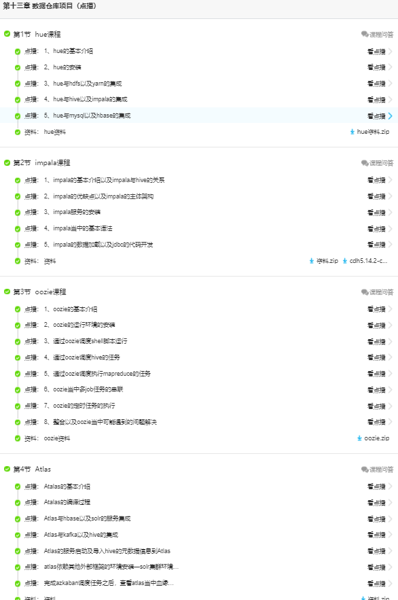
Task: Click chapter header 第十三章 数据仓库项目（点播）
Action: 50,5
